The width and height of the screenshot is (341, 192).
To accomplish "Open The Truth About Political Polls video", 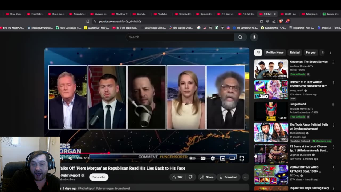I will coord(271,132).
